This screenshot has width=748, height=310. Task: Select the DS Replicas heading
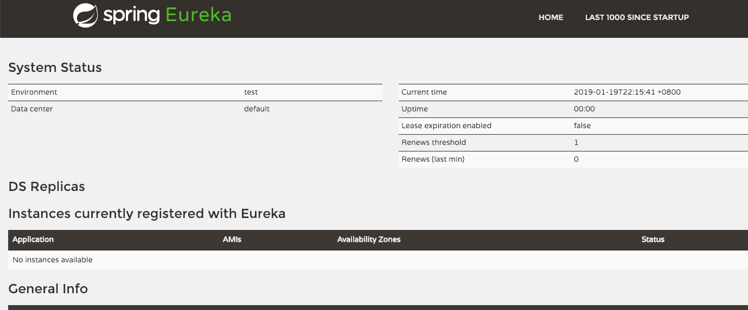(47, 187)
